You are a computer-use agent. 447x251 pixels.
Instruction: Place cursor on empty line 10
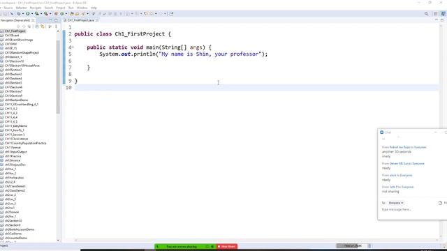pyautogui.click(x=256, y=88)
